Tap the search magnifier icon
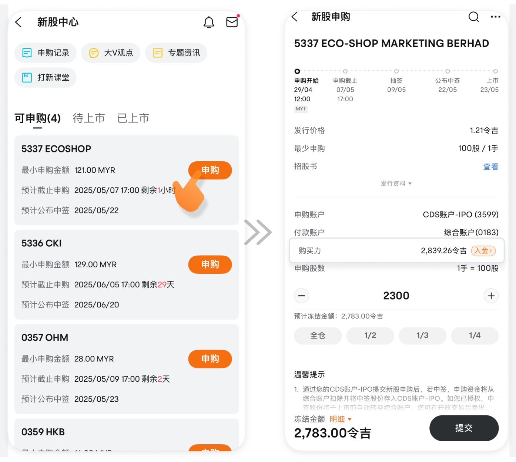Screen dimensions: 516x462 pos(474,17)
